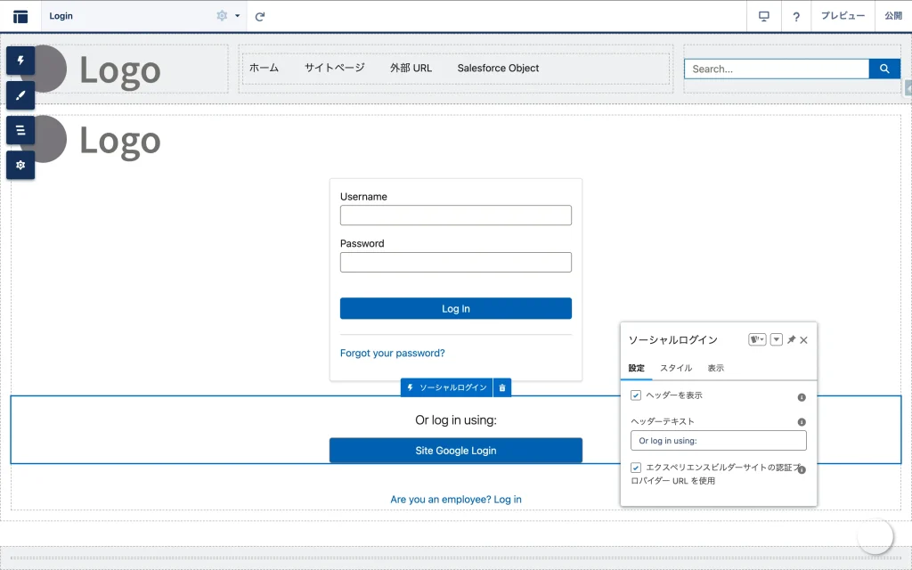Open the Components lightning bolt panel
Image resolution: width=912 pixels, height=570 pixels.
coord(20,61)
